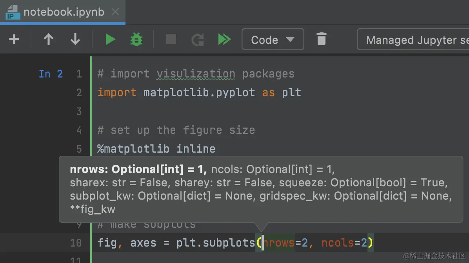Open the Managed Jupyter server selector

click(413, 40)
